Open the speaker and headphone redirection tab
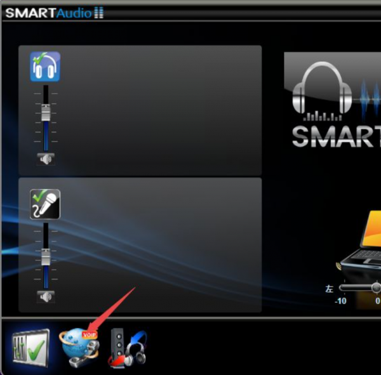The width and height of the screenshot is (381, 375). [x=127, y=348]
